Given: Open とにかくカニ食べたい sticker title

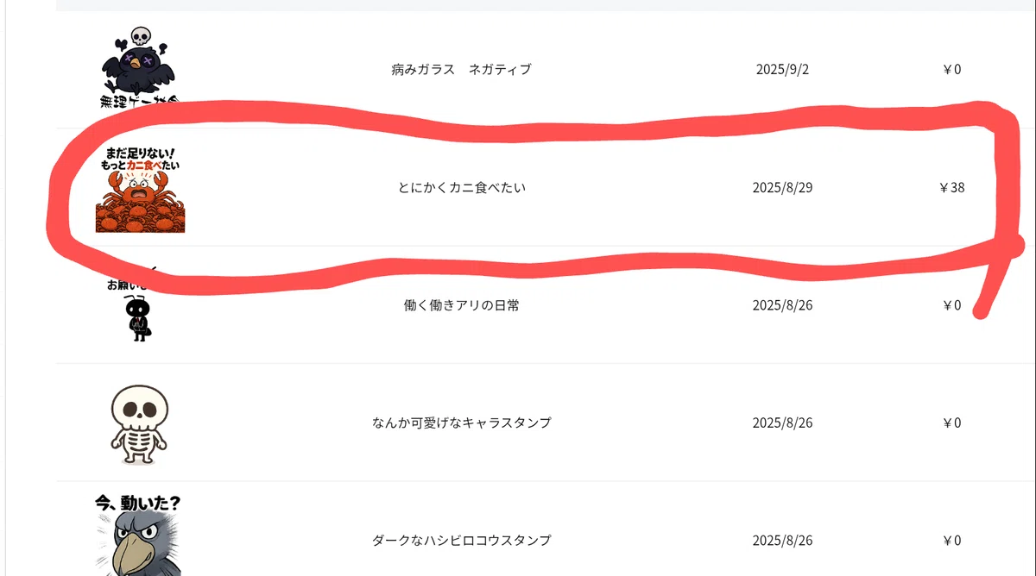Looking at the screenshot, I should tap(461, 187).
